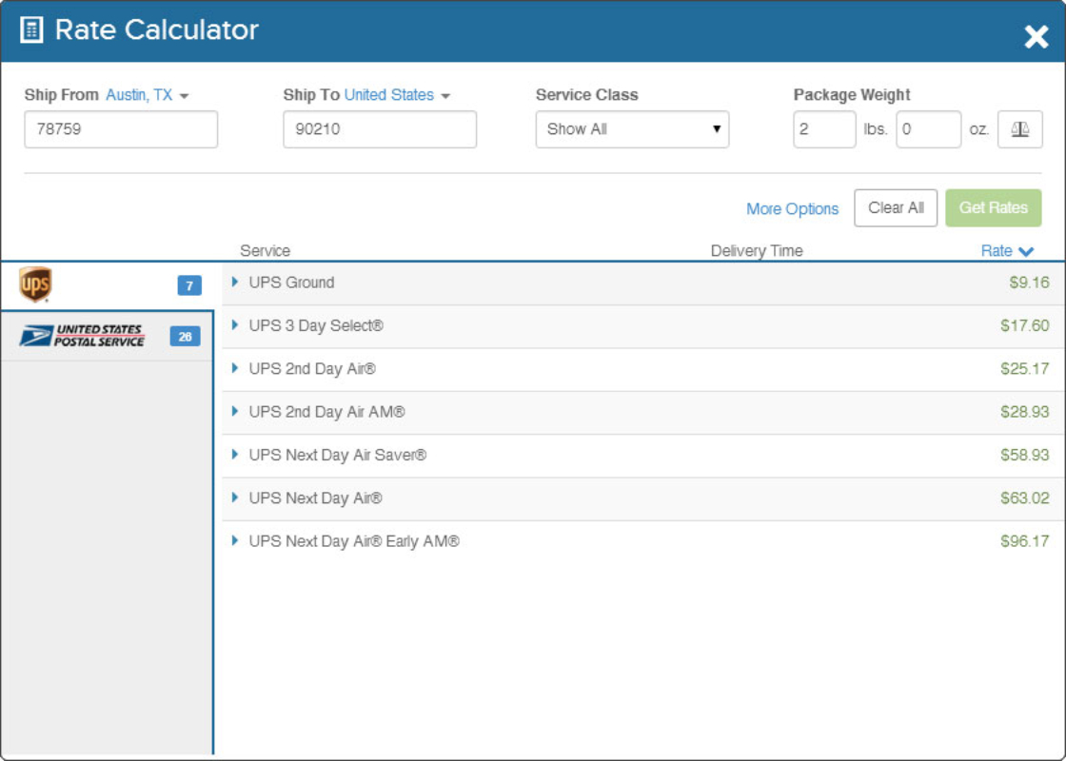Click the pounds weight field

(824, 129)
